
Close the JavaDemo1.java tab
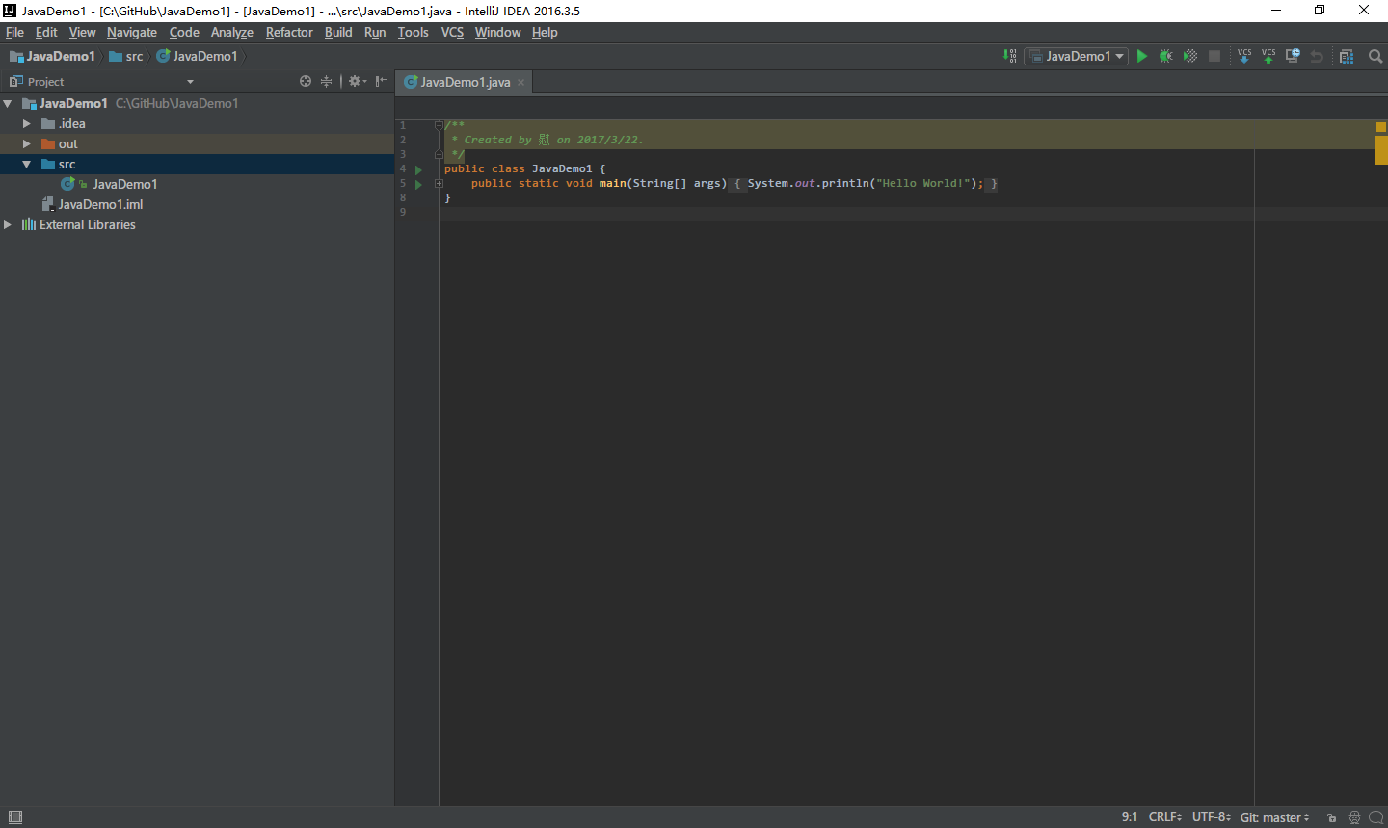[521, 82]
